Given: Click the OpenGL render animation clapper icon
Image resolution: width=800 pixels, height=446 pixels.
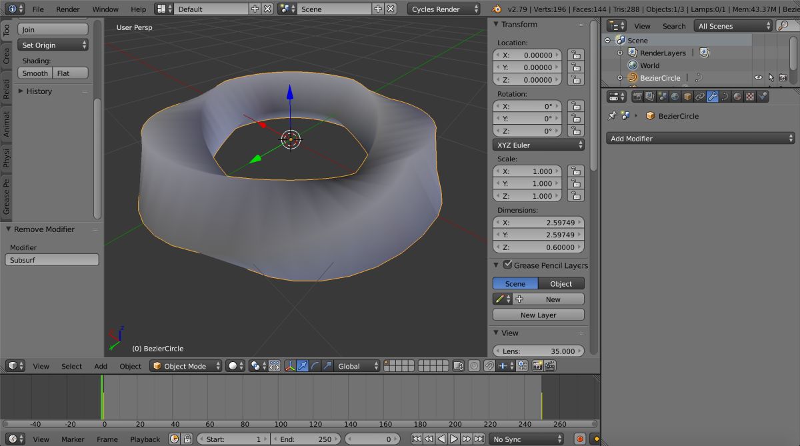Looking at the screenshot, I should pyautogui.click(x=550, y=365).
